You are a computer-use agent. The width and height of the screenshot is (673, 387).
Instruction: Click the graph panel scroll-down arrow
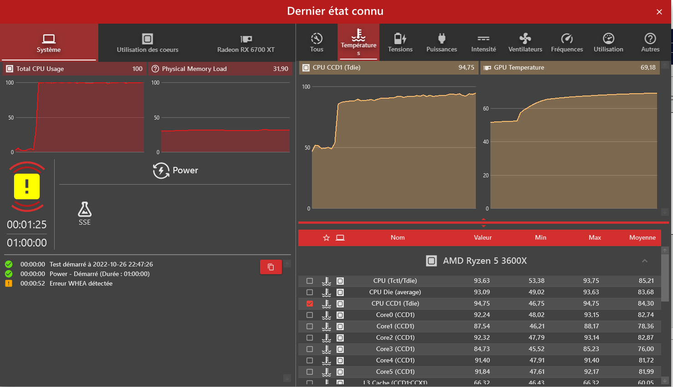click(x=665, y=212)
